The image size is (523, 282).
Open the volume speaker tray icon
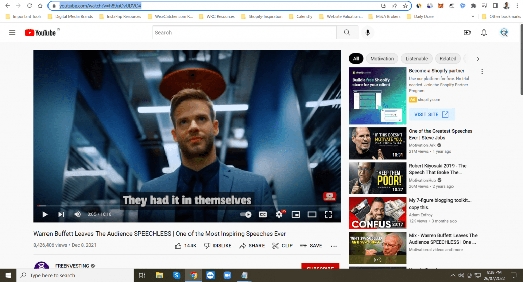tap(461, 275)
